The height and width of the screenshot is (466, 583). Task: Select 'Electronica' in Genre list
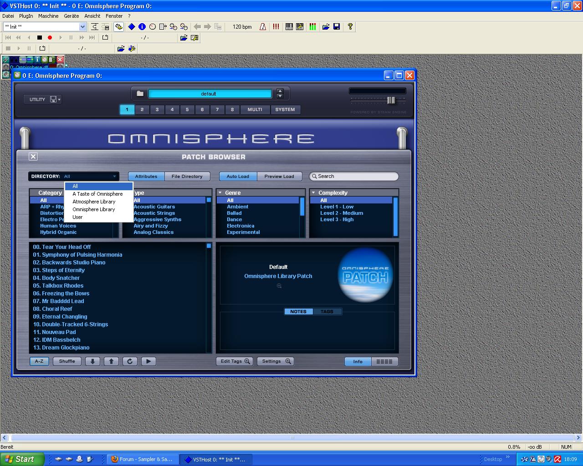240,226
